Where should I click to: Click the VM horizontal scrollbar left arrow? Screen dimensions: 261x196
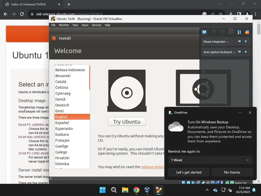(x=51, y=178)
